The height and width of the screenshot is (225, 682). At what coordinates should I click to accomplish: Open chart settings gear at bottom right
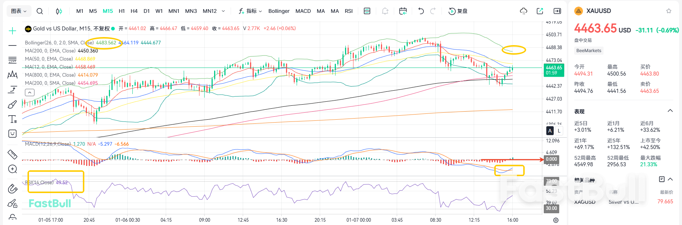click(x=556, y=220)
